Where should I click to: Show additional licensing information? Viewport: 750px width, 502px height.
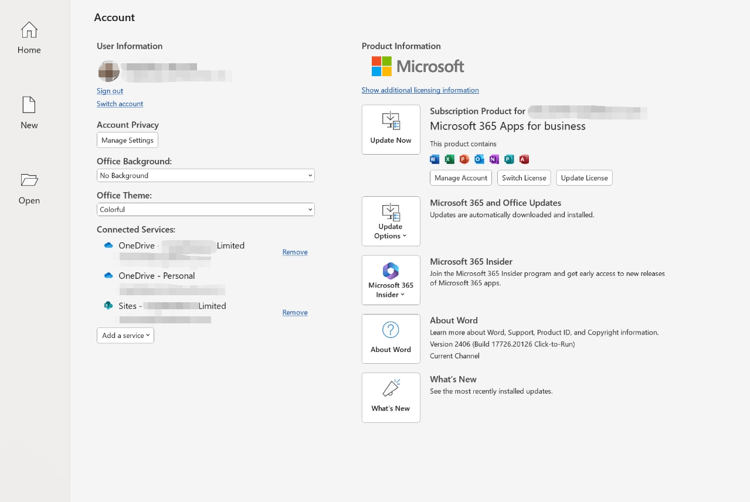[420, 90]
